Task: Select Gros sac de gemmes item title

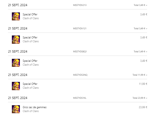Action: [x=35, y=107]
